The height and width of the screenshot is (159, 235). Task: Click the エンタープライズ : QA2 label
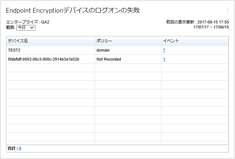[x=28, y=22]
